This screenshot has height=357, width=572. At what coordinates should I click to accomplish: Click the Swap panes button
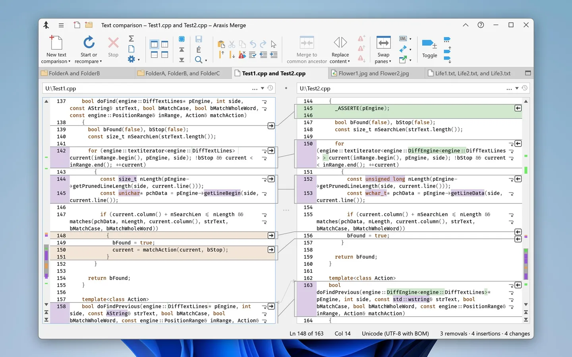click(x=383, y=50)
